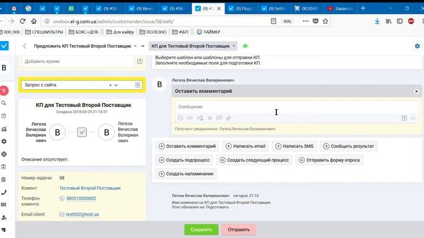This screenshot has height=238, width=424.
Task: Toggle browser sidebar icon
Action: [x=399, y=21]
